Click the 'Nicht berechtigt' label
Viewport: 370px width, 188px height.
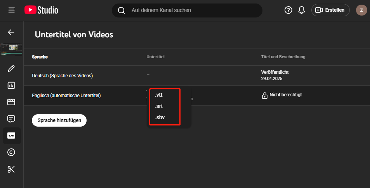click(286, 95)
